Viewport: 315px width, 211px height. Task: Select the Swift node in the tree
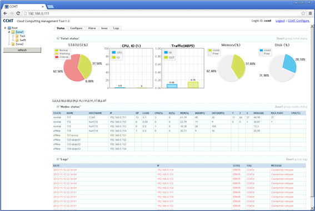[23, 40]
